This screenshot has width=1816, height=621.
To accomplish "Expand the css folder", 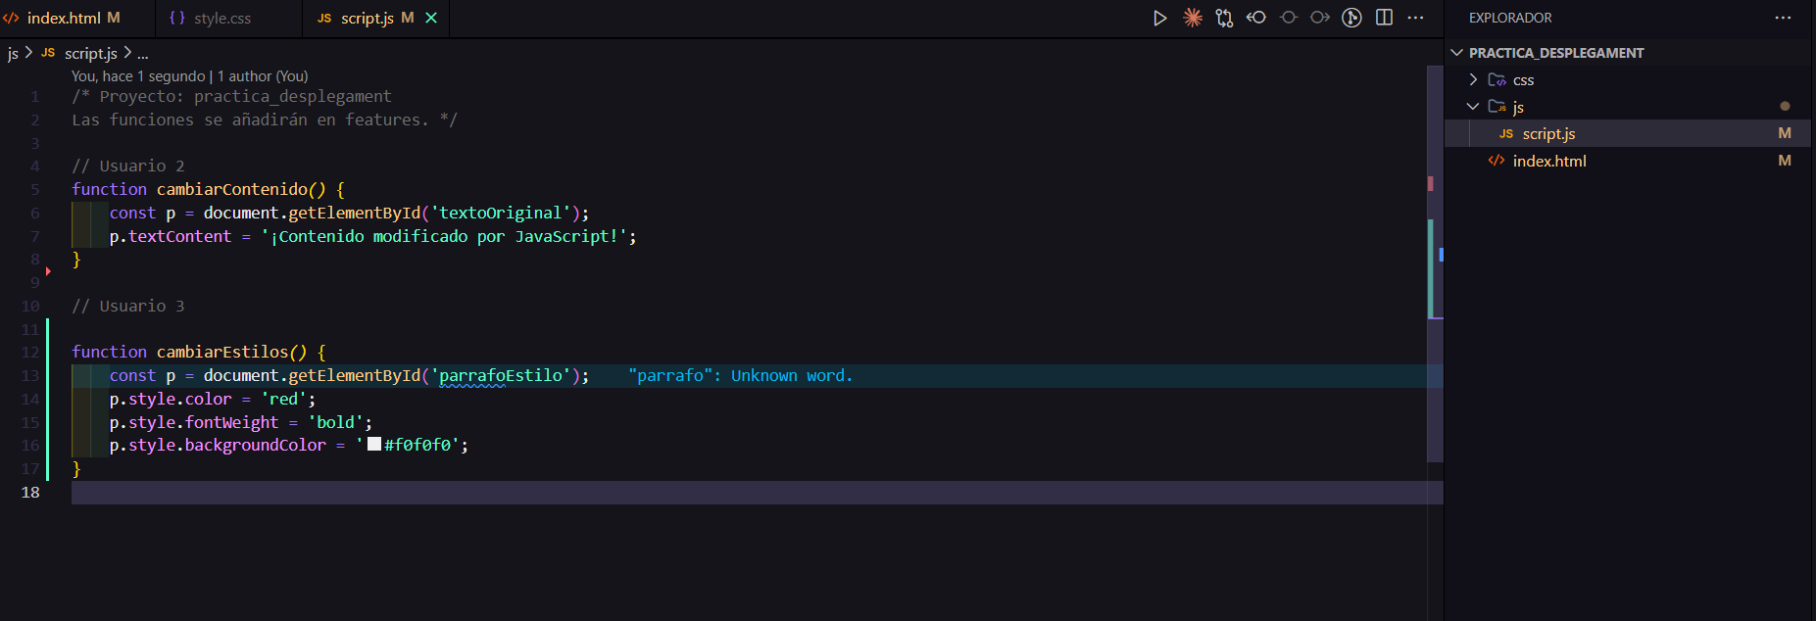I will pyautogui.click(x=1473, y=79).
